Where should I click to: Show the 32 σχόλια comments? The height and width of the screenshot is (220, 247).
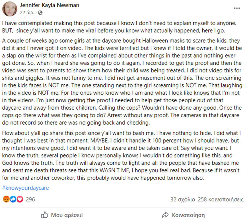click(x=182, y=199)
